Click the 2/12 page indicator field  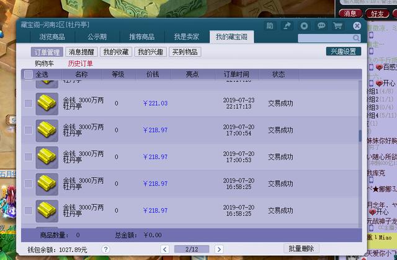[192, 249]
